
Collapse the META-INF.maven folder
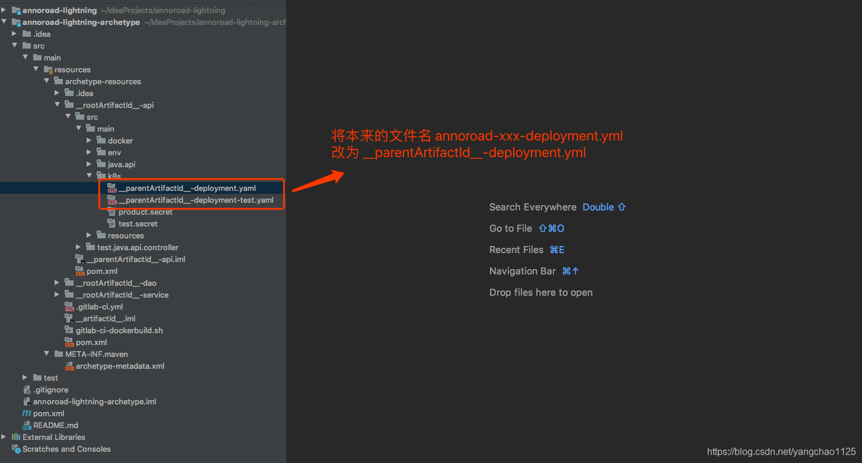click(47, 354)
